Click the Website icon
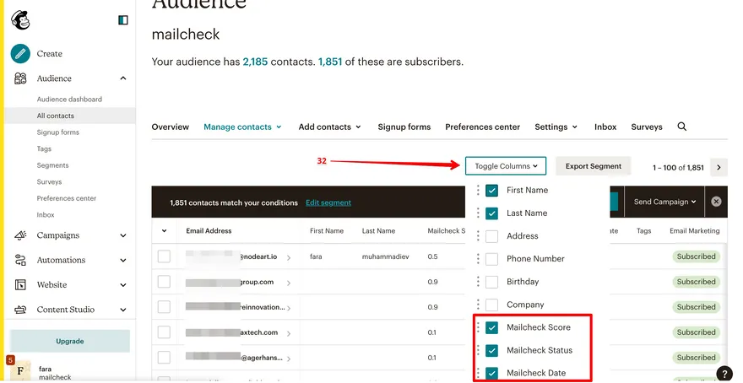Viewport: 743px width, 383px height. tap(20, 284)
